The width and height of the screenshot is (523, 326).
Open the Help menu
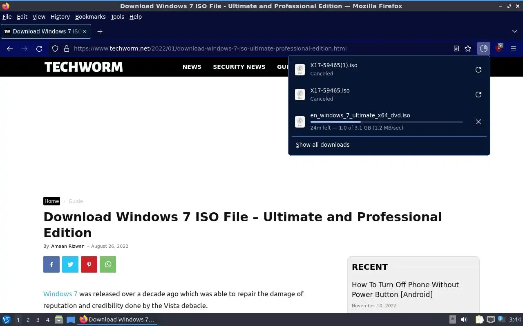[135, 17]
